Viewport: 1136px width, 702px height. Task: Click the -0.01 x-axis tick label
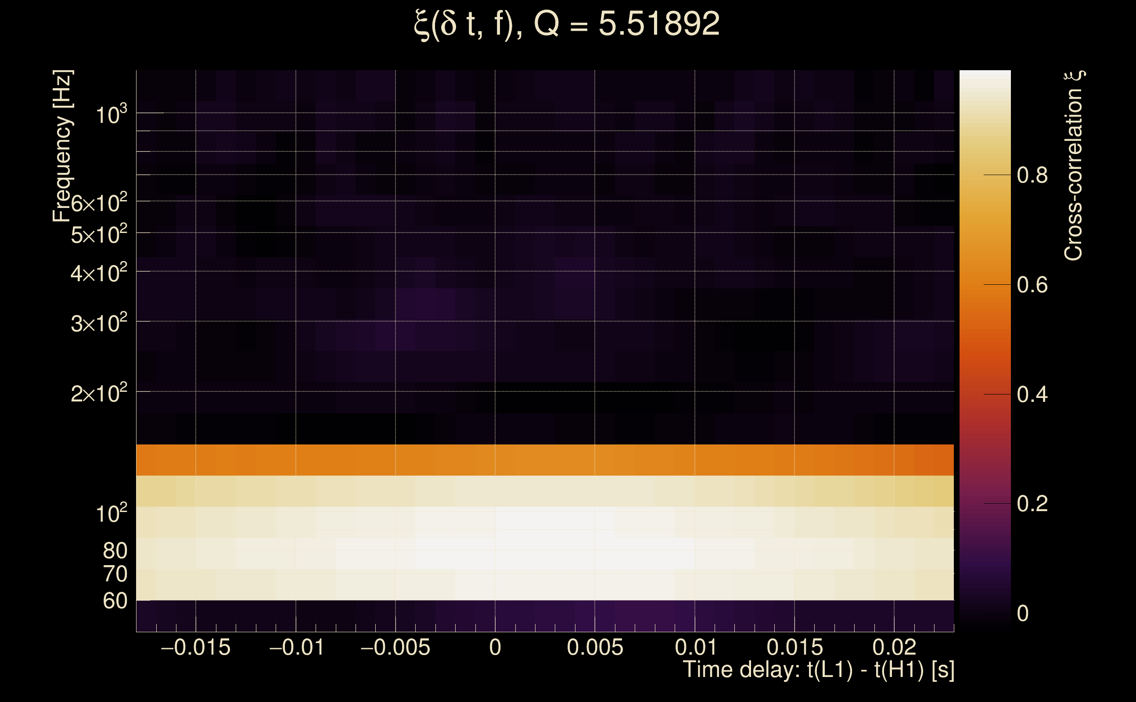pyautogui.click(x=296, y=648)
